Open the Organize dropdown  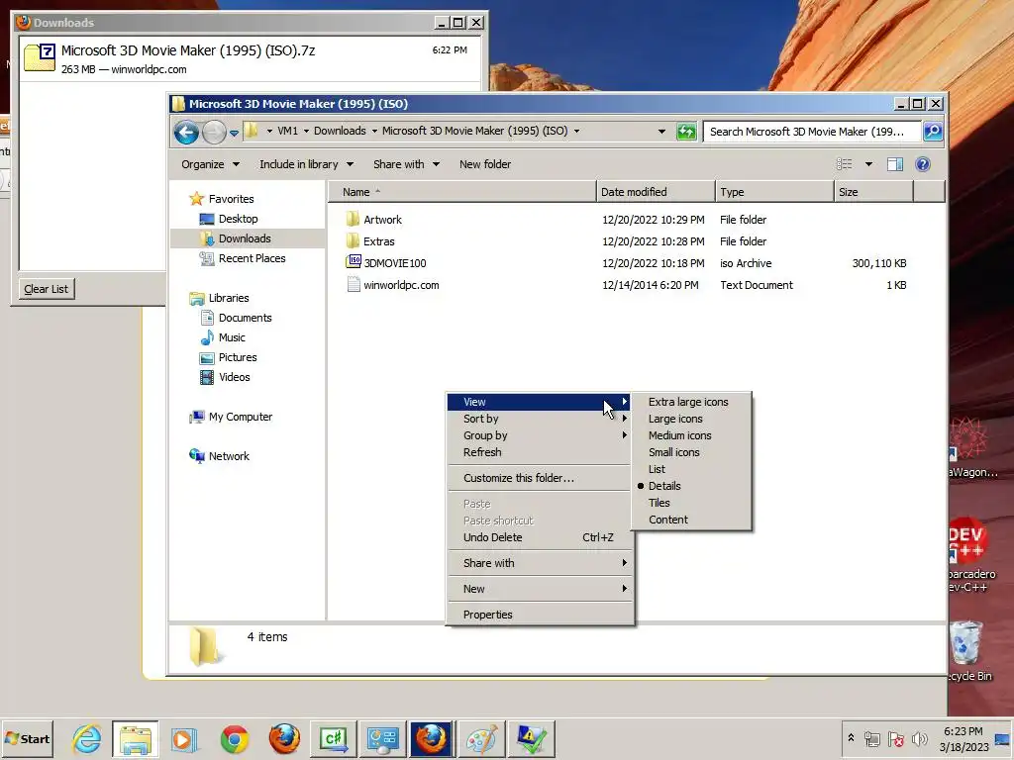[210, 164]
